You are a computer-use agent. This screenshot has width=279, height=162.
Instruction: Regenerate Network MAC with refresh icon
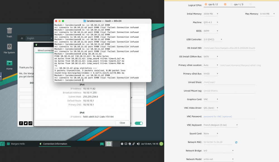tap(236, 142)
